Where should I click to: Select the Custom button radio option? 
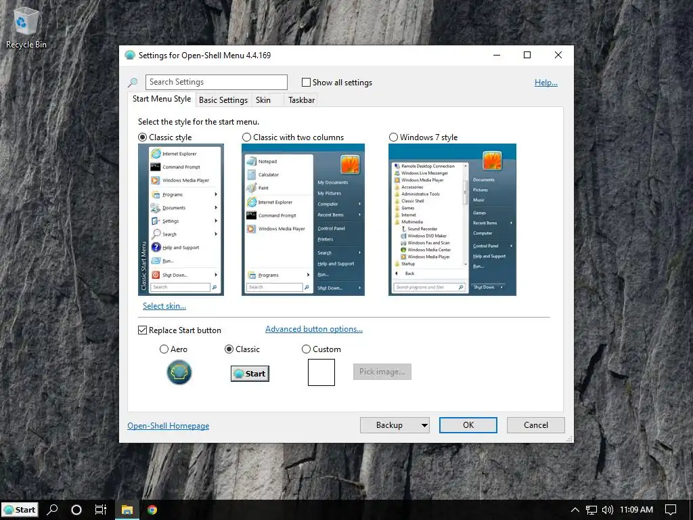click(x=306, y=349)
